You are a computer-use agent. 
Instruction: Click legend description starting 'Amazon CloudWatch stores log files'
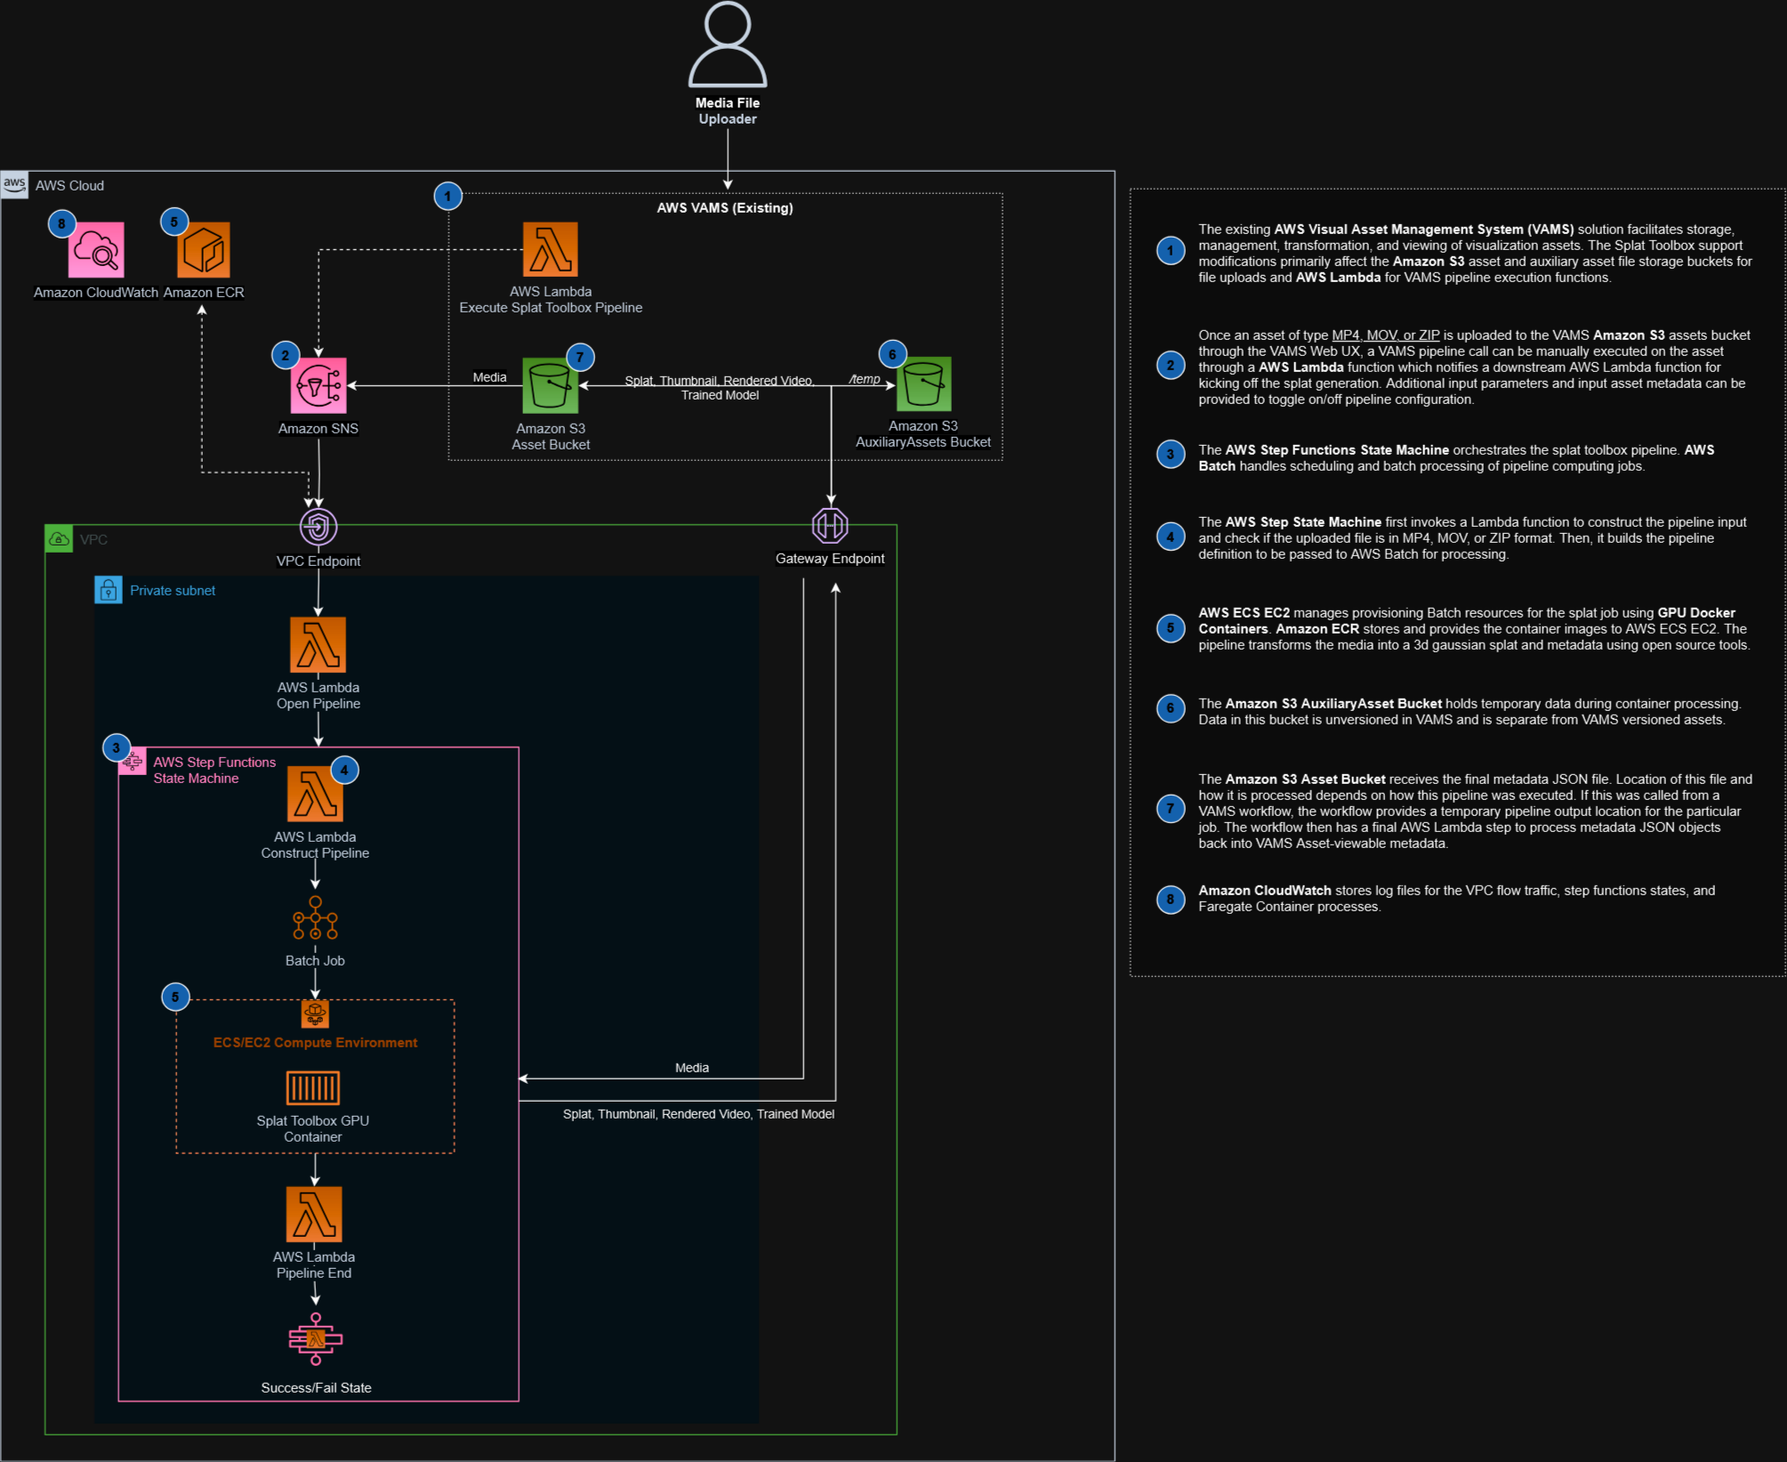1456,899
